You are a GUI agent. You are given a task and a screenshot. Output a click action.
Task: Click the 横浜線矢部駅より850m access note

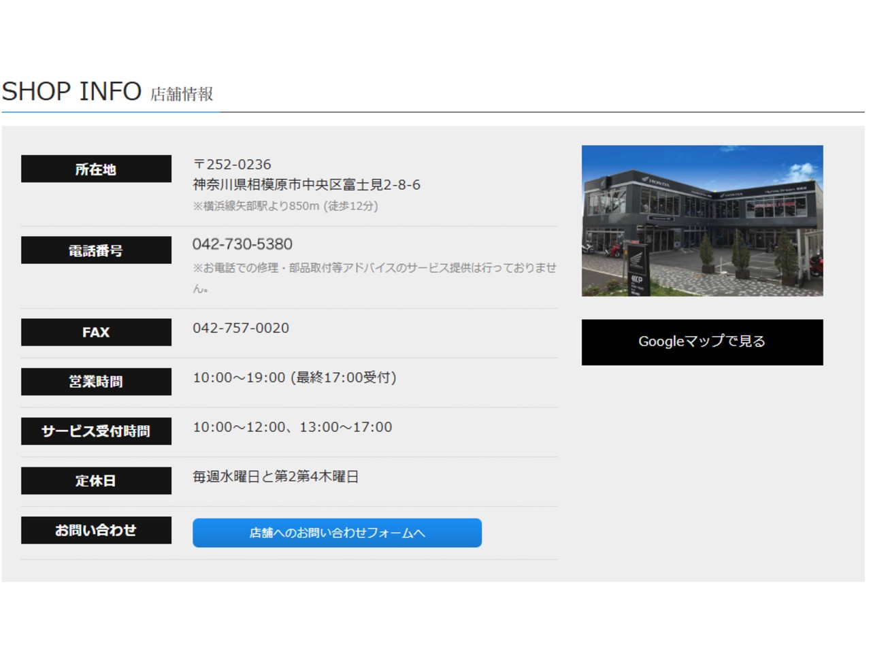[285, 206]
